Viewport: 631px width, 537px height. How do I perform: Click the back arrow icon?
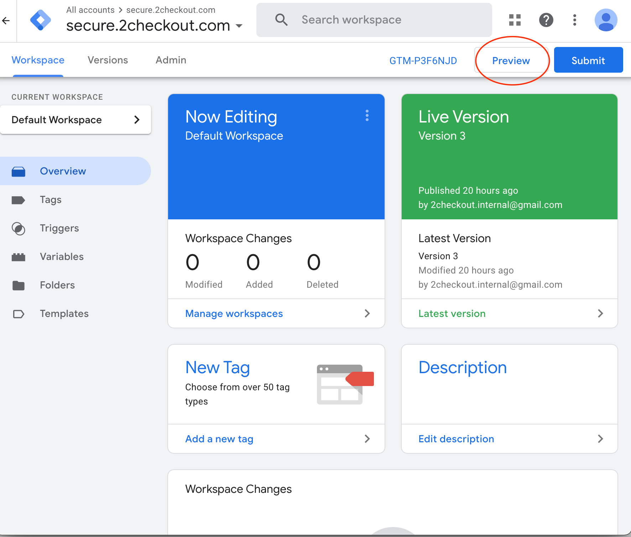pos(6,21)
